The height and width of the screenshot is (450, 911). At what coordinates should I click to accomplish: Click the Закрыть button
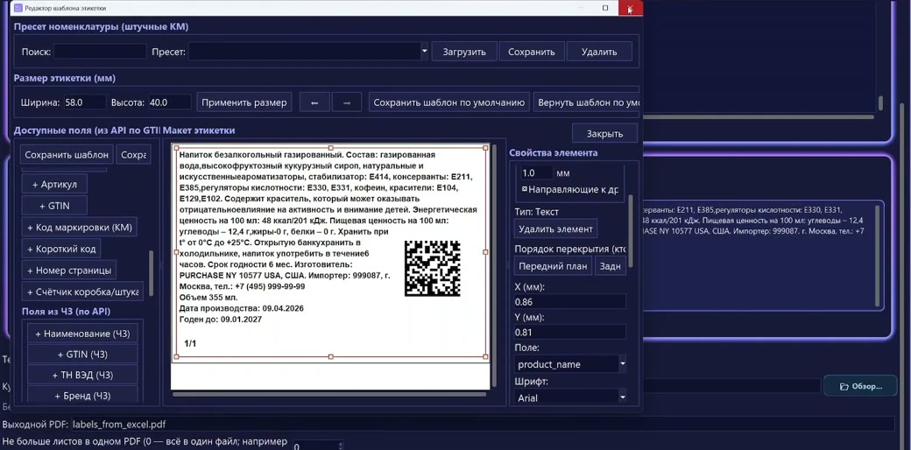pyautogui.click(x=604, y=134)
